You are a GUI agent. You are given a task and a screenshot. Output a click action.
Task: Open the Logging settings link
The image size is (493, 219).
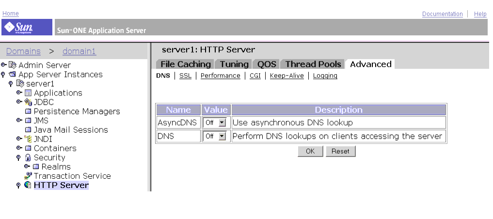coord(325,76)
